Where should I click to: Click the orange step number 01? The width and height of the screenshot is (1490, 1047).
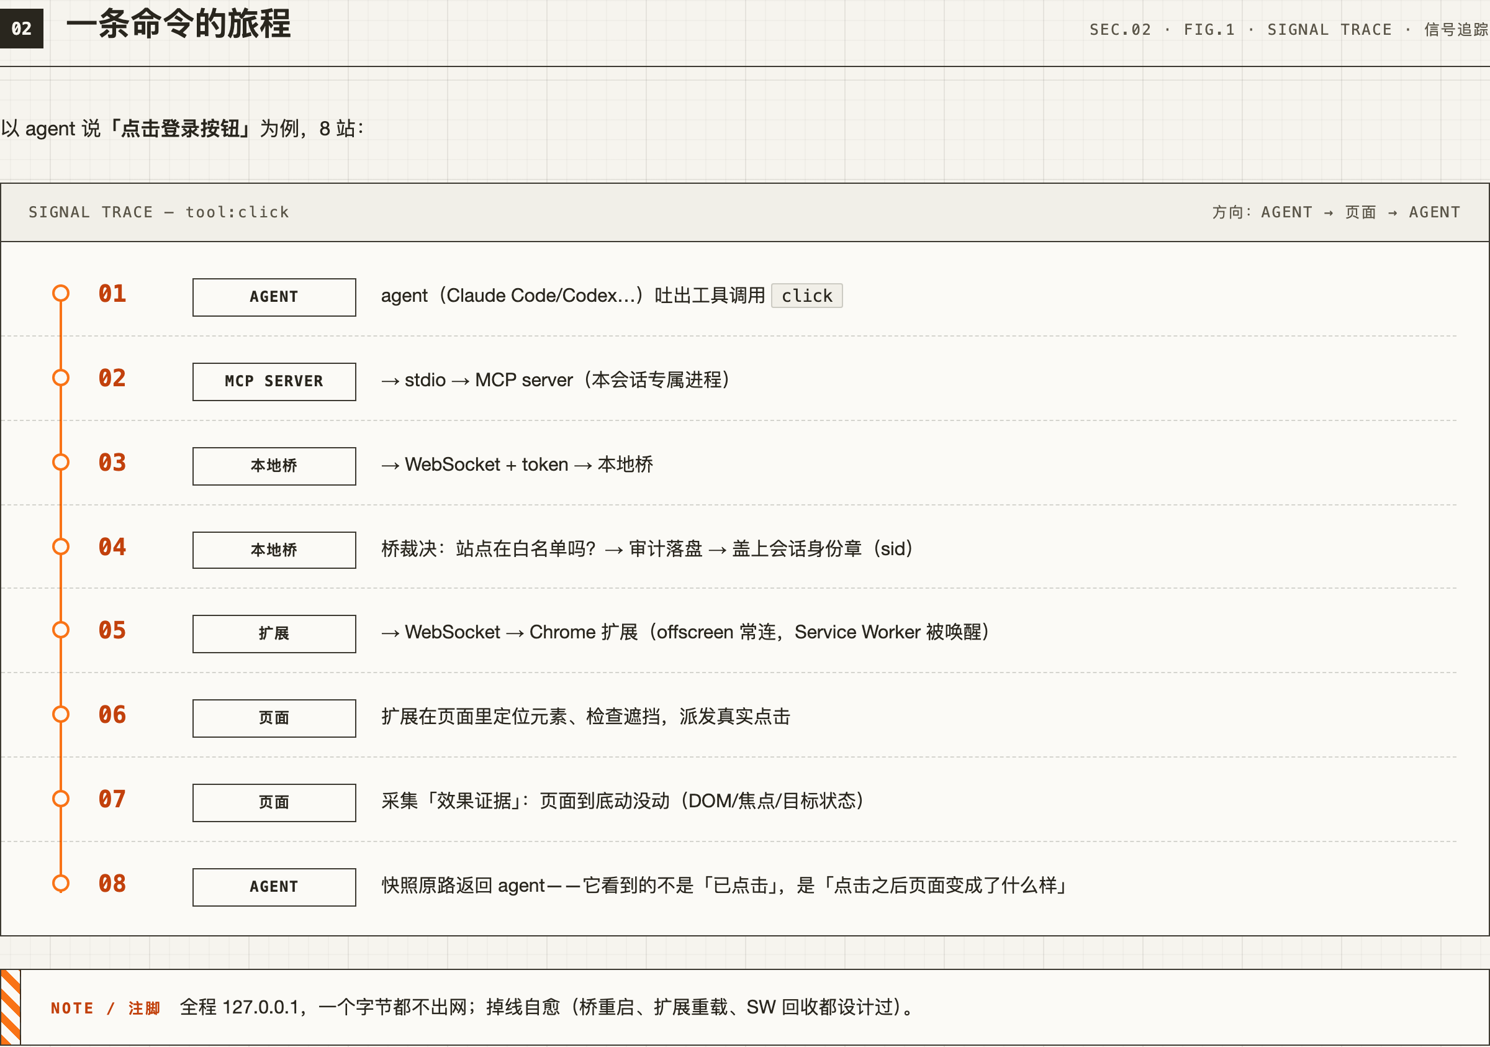[112, 294]
